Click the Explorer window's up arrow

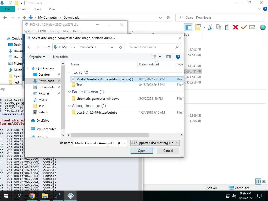coord(24,18)
